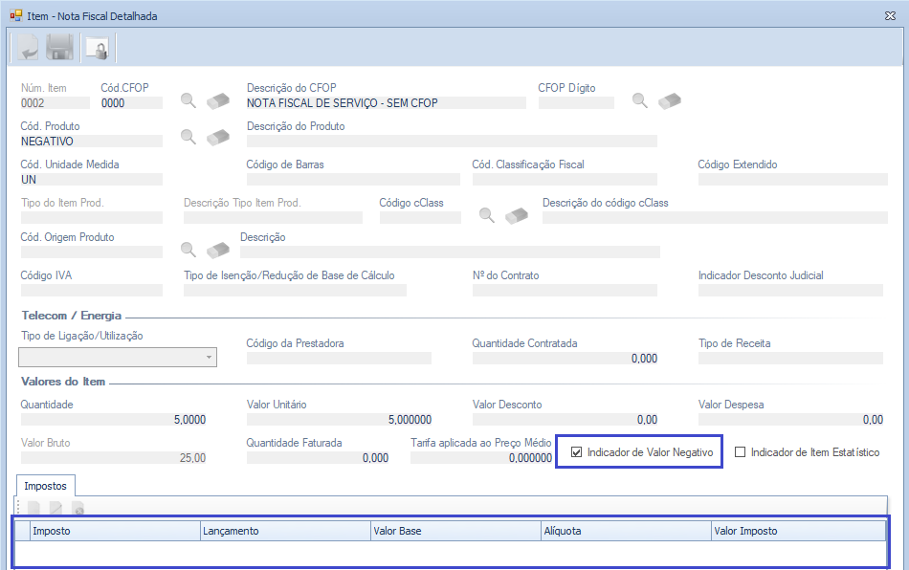Clear Cód.CFOP field using eraser icon

click(219, 100)
